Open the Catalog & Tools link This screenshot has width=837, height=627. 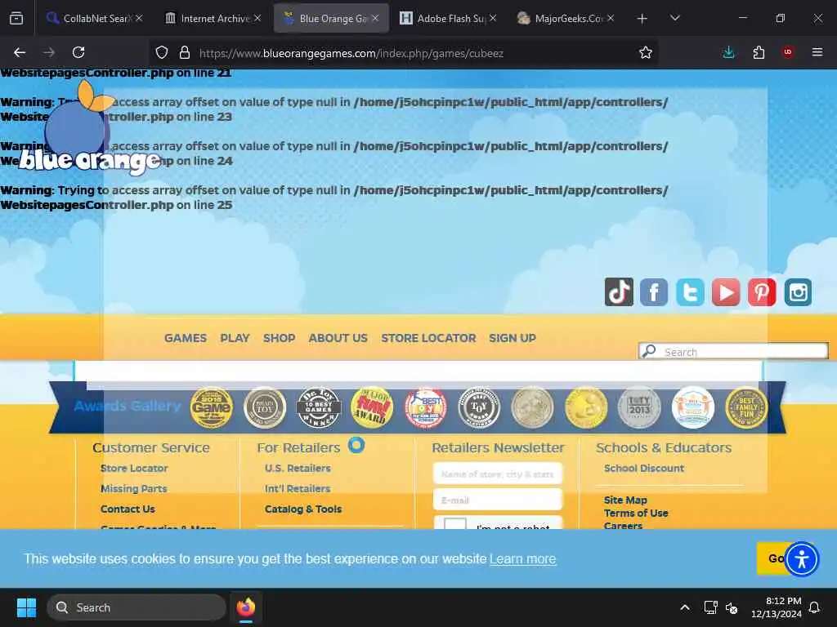[303, 509]
